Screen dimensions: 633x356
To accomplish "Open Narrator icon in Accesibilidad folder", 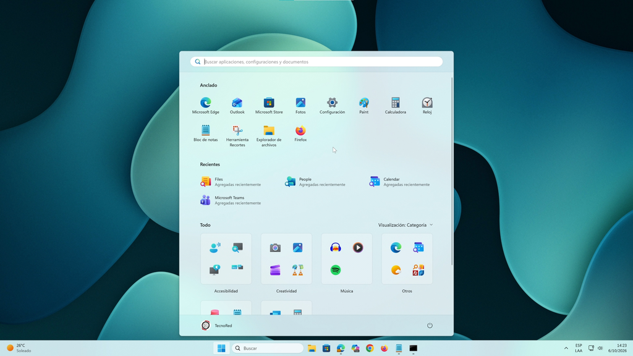I will (x=215, y=270).
